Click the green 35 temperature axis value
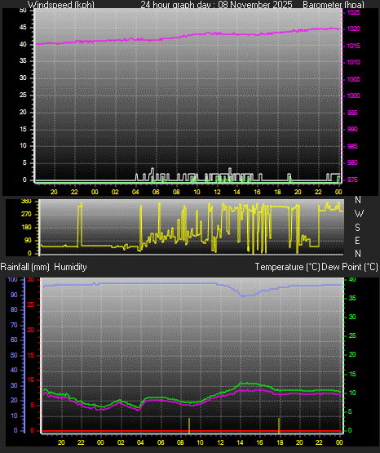 point(352,298)
